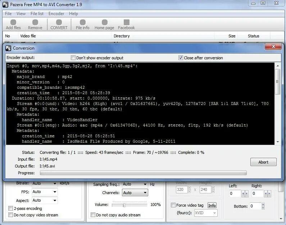
Task: Open the Aspect dropdown
Action: 45,200
